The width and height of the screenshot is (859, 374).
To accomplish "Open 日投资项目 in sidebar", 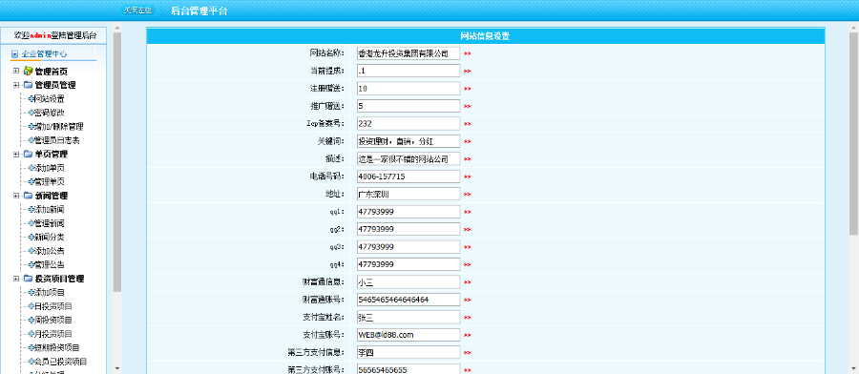I will tap(53, 306).
